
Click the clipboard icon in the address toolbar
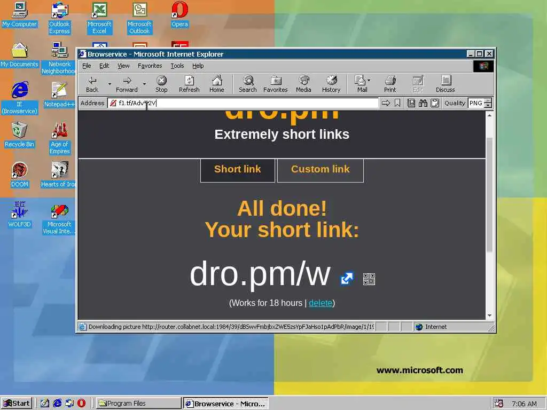coord(435,103)
